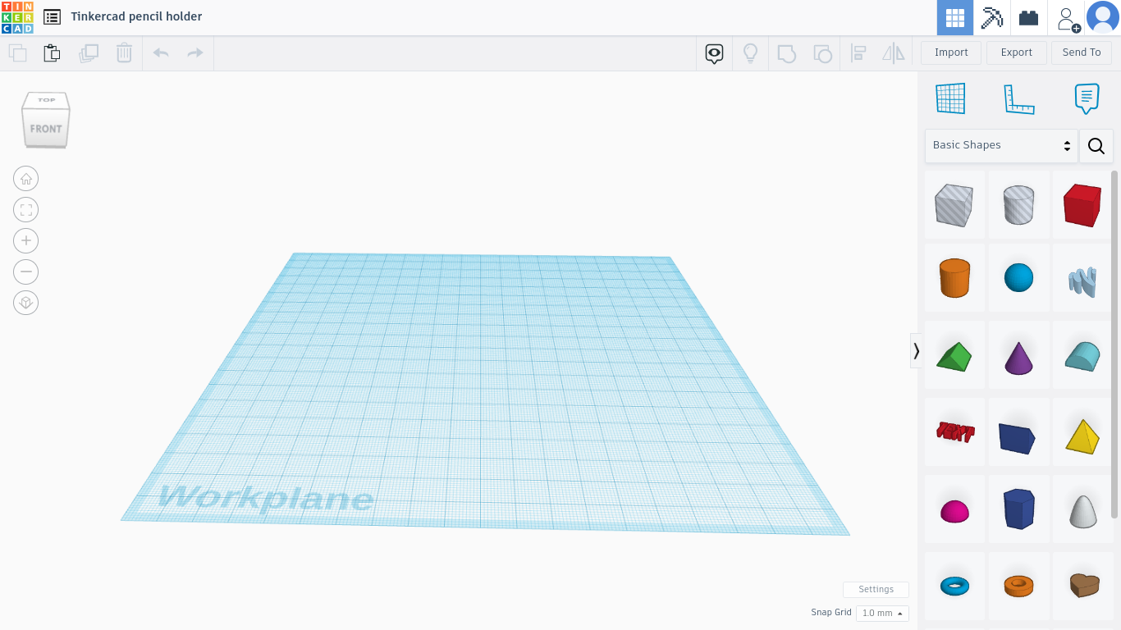This screenshot has height=630, width=1121.
Task: Select the red Box shape
Action: [x=1082, y=204]
